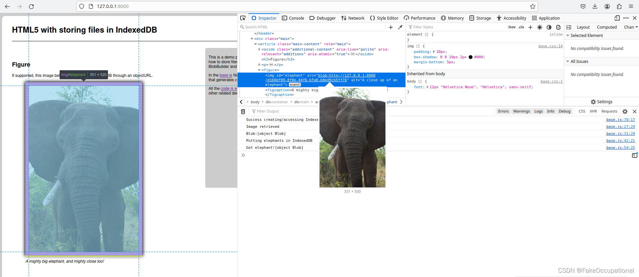Toggle the Debug console filter

click(564, 111)
